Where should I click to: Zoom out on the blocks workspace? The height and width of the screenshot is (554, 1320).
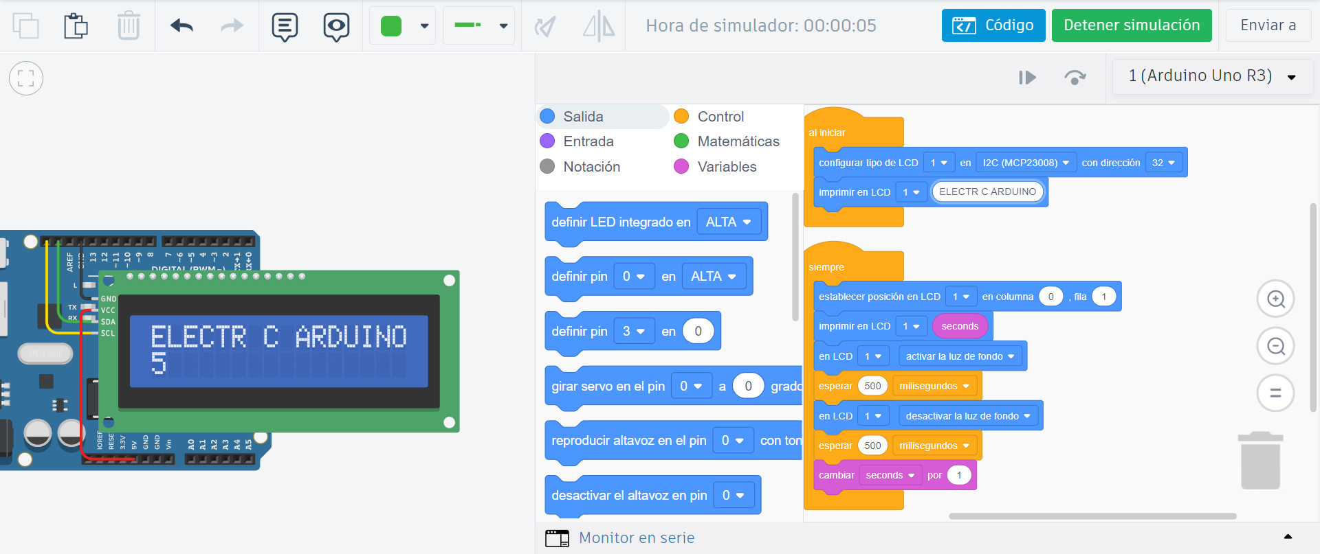(1275, 346)
